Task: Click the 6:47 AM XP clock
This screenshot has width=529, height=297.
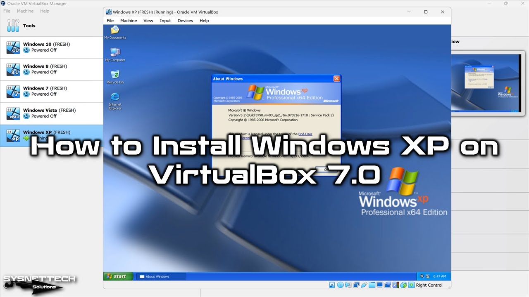Action: (440, 276)
